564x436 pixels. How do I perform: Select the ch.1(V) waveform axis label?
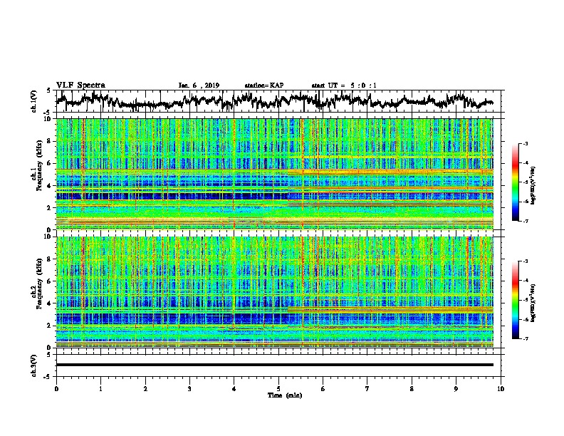click(x=34, y=101)
